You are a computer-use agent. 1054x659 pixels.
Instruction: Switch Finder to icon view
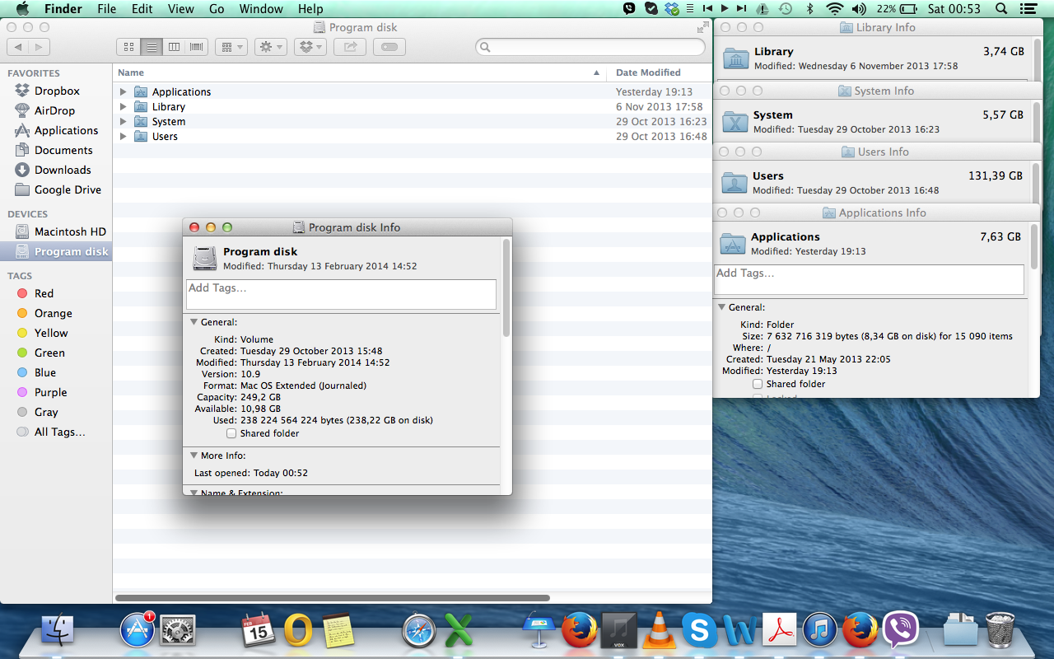pos(128,47)
